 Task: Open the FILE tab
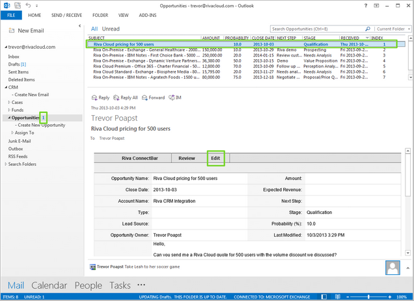coord(11,16)
